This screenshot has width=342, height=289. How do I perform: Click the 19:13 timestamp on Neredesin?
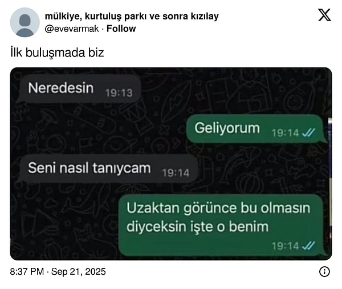click(x=119, y=93)
